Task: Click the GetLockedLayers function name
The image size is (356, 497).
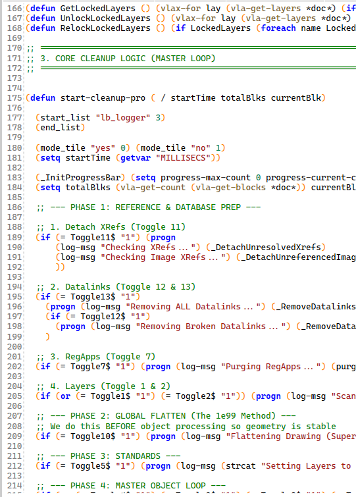Action: [x=98, y=9]
